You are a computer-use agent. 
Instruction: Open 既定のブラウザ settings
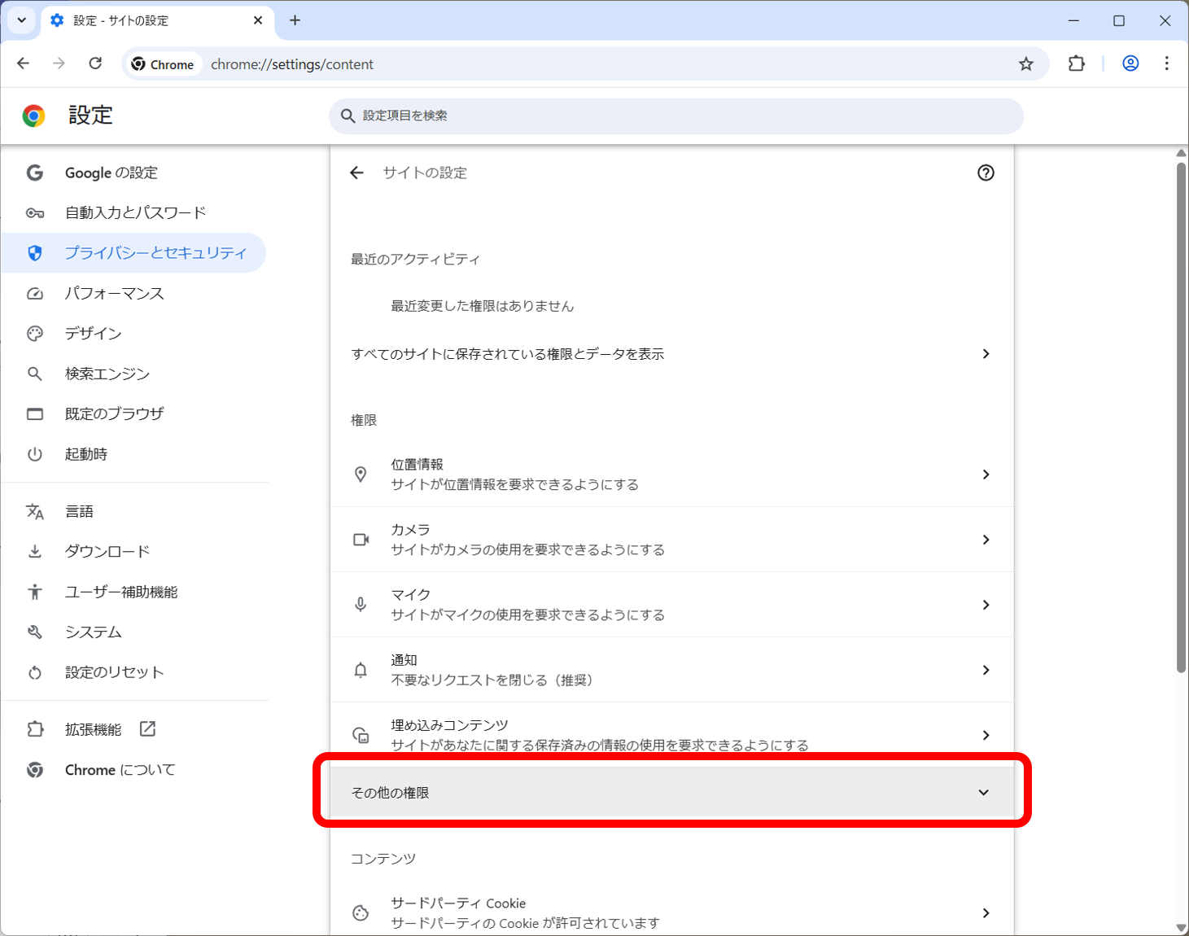coord(134,413)
